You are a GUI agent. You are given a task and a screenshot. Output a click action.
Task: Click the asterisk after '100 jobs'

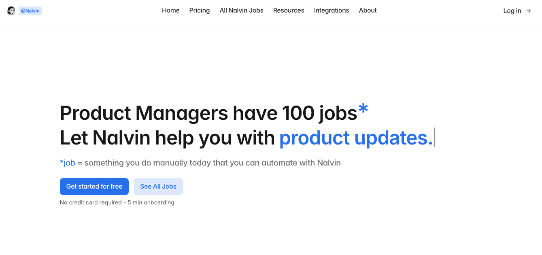pos(363,108)
